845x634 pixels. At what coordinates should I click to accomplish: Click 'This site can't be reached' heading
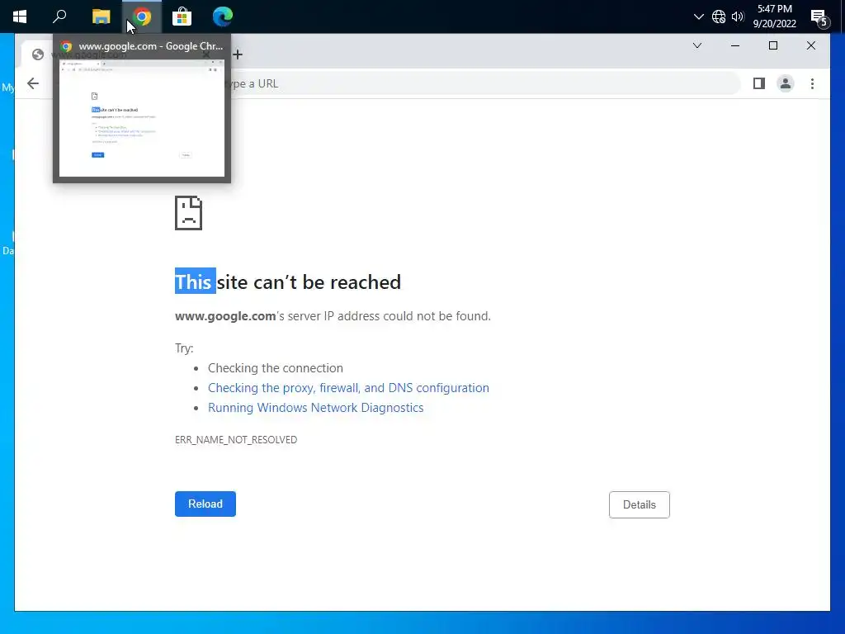point(288,282)
